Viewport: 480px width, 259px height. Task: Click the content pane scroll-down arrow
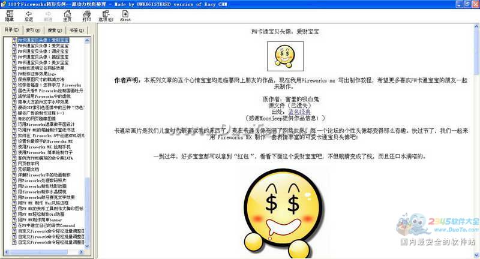[476, 255]
